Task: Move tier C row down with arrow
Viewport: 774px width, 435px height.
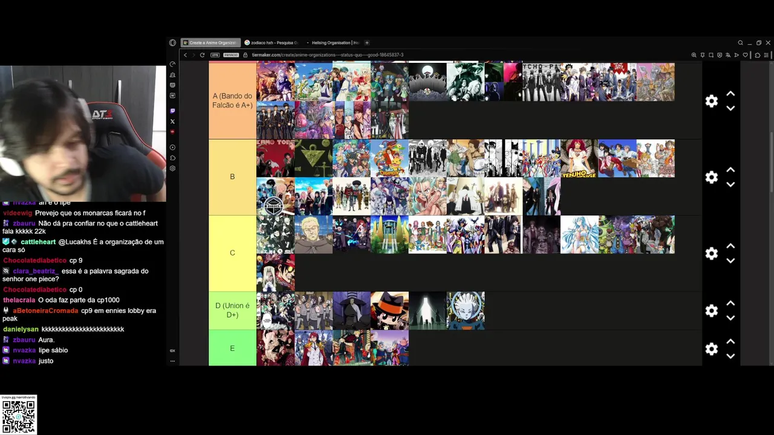Action: tap(730, 260)
